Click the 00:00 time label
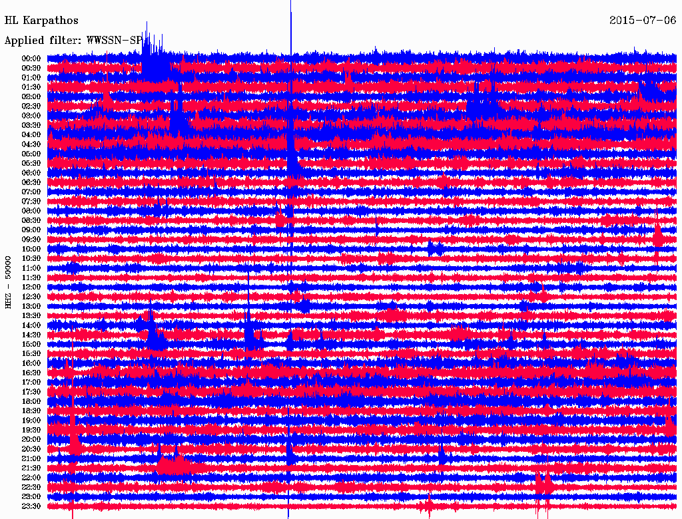Image resolution: width=682 pixels, height=519 pixels. pos(31,59)
